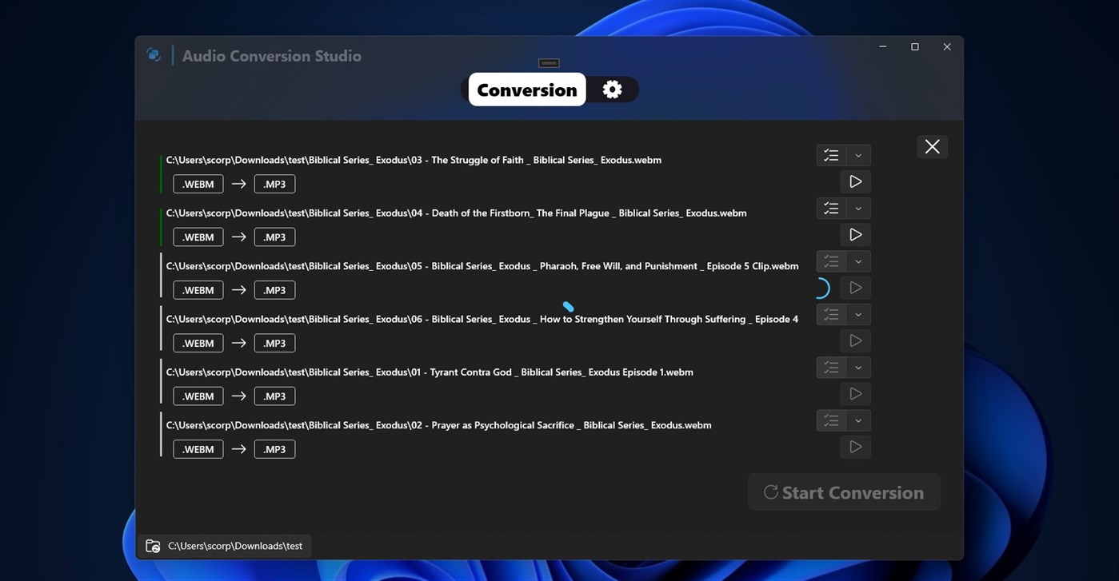Click the arrow icon between .WEBM and .MP3 for episode 01
Screen dimensions: 1119x581
[238, 396]
